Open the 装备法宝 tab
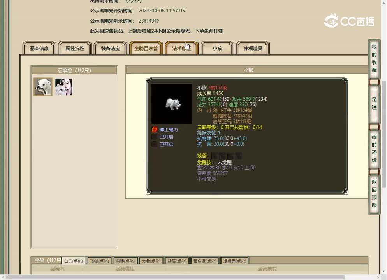 110,48
